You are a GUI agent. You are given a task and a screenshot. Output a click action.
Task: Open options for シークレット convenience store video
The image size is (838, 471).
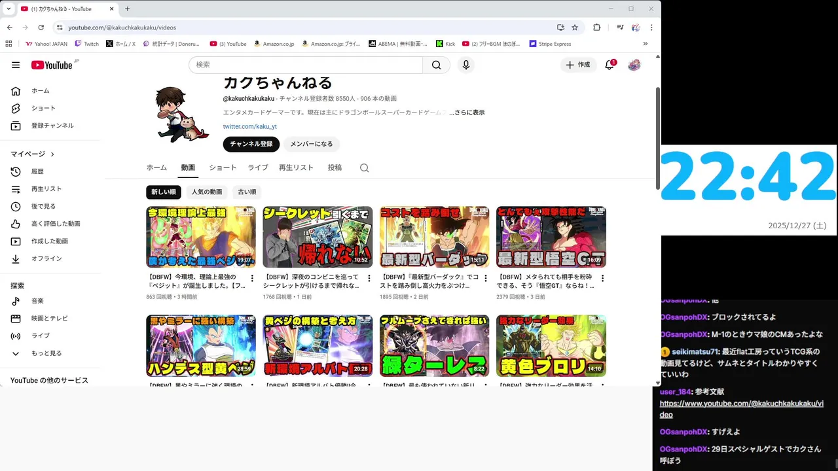(369, 279)
